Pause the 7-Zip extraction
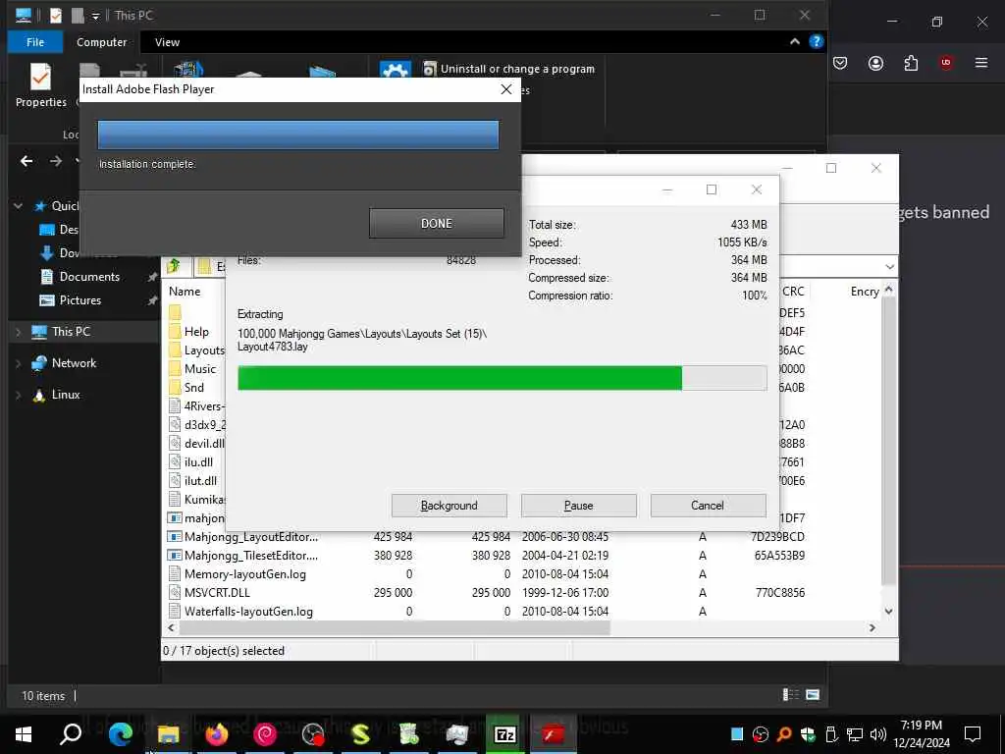1005x754 pixels. 578,506
